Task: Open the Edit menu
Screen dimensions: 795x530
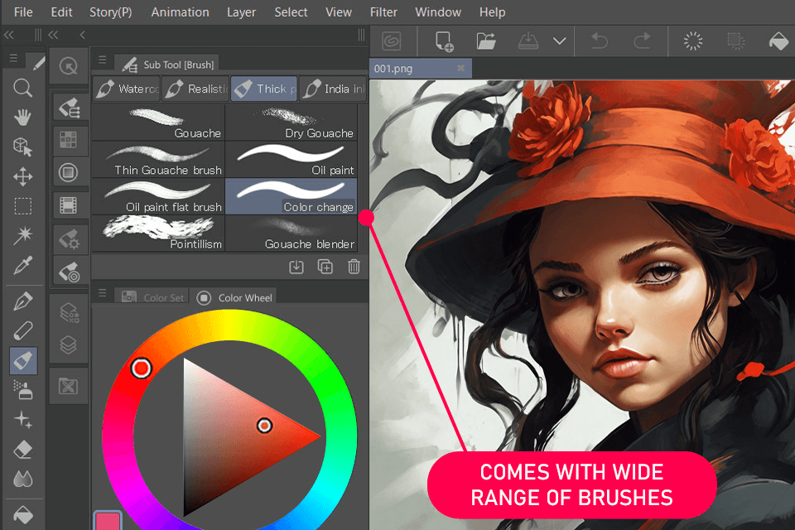Action: 61,12
